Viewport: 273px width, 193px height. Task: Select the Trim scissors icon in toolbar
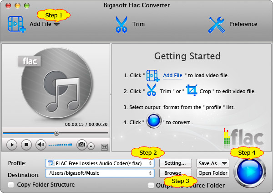[x=121, y=25]
